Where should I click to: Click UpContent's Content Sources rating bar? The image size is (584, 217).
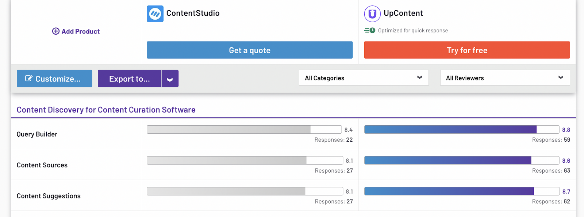(x=461, y=161)
